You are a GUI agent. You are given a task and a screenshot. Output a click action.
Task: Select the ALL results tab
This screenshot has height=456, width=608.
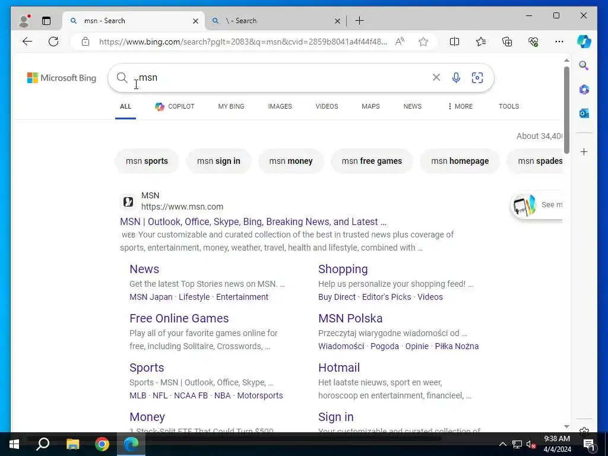[126, 106]
